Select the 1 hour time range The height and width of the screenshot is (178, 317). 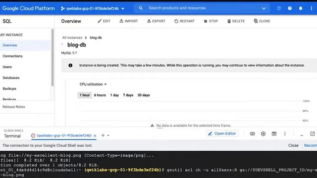85,95
